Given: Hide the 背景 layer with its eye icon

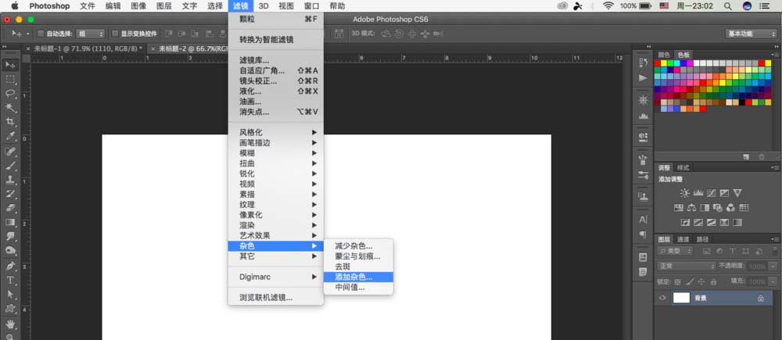Looking at the screenshot, I should (663, 298).
